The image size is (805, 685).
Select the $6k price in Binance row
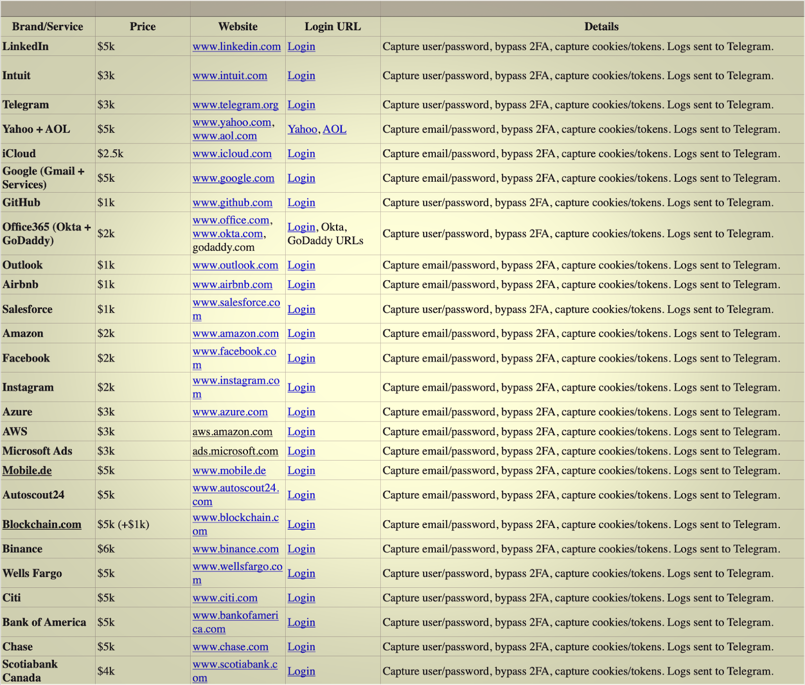[x=106, y=549]
